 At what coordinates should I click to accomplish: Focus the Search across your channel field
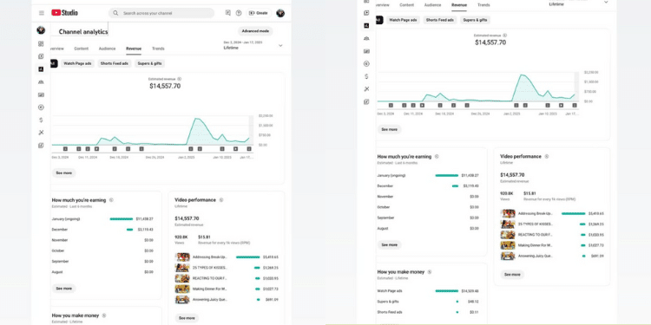pyautogui.click(x=161, y=13)
